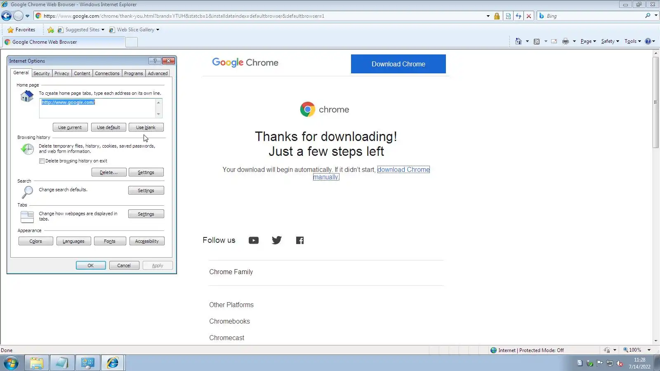Screen dimensions: 660x371
Task: Open Chrome's Twitter page icon
Action: coord(277,240)
